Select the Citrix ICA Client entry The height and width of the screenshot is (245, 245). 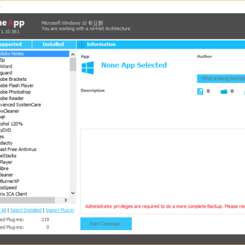35,194
